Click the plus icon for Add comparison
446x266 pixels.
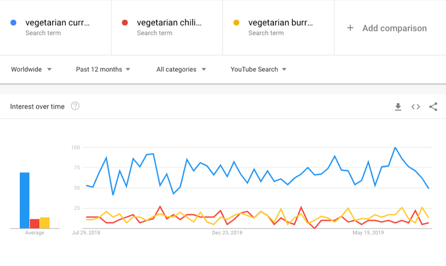click(x=350, y=28)
